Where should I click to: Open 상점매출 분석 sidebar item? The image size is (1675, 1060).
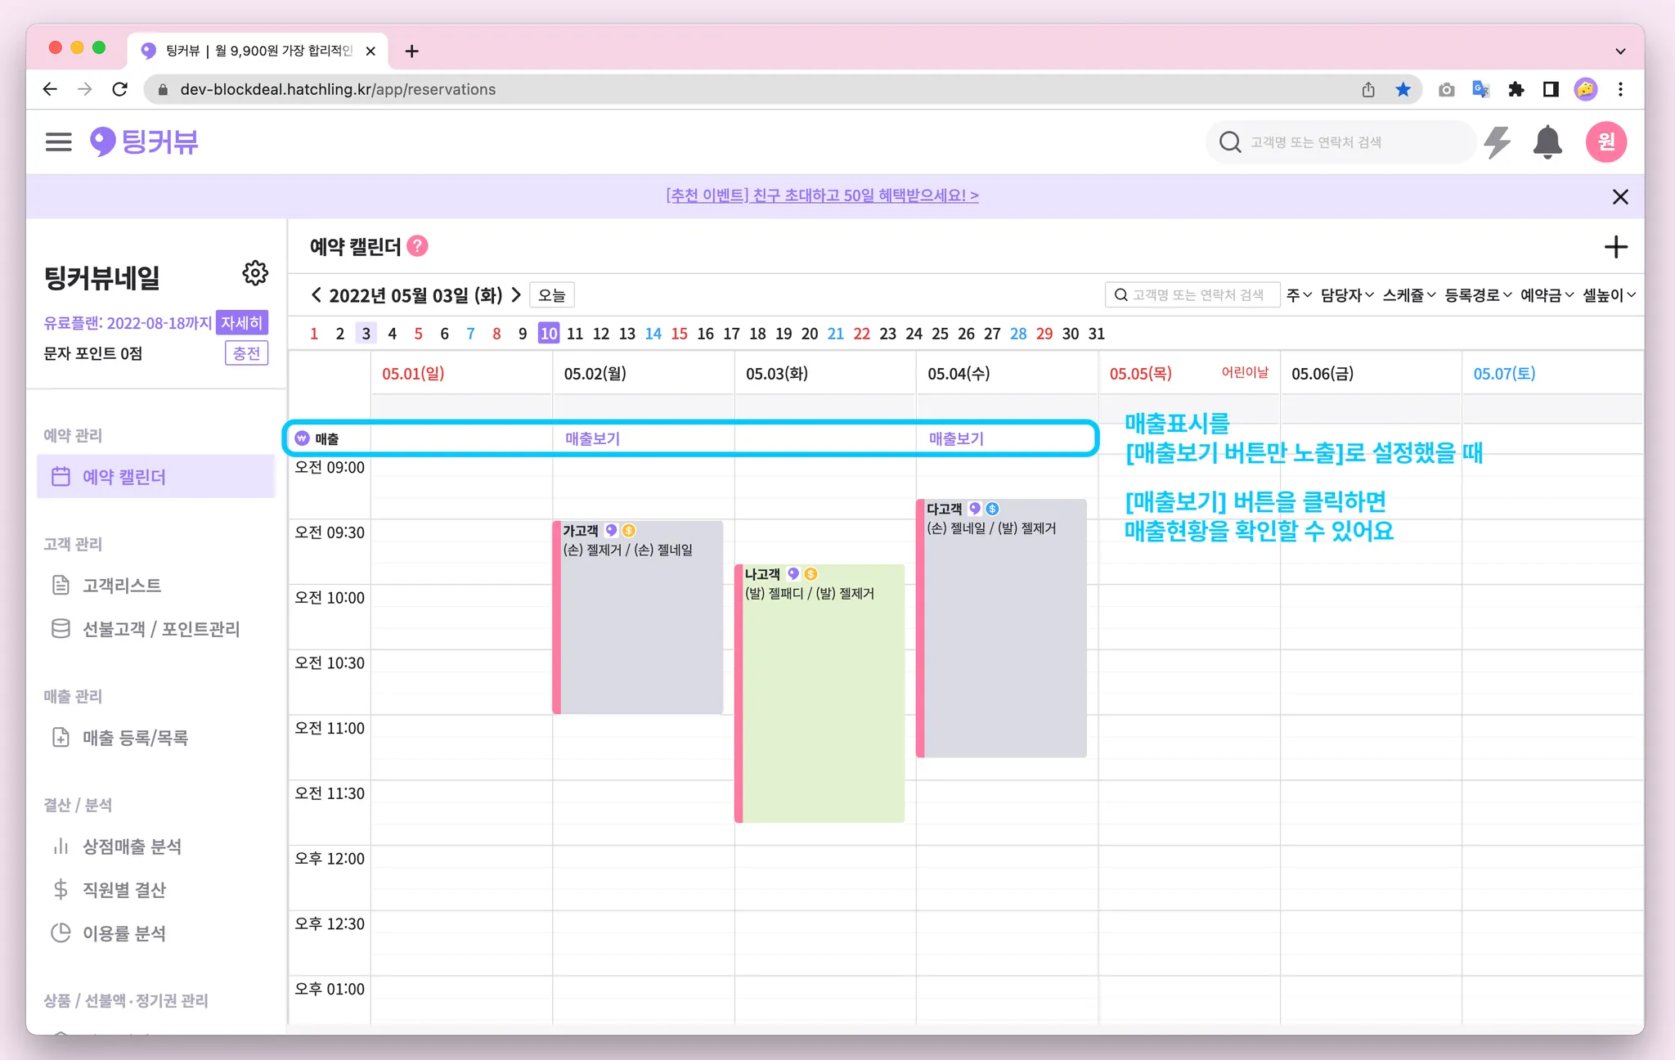coord(132,847)
